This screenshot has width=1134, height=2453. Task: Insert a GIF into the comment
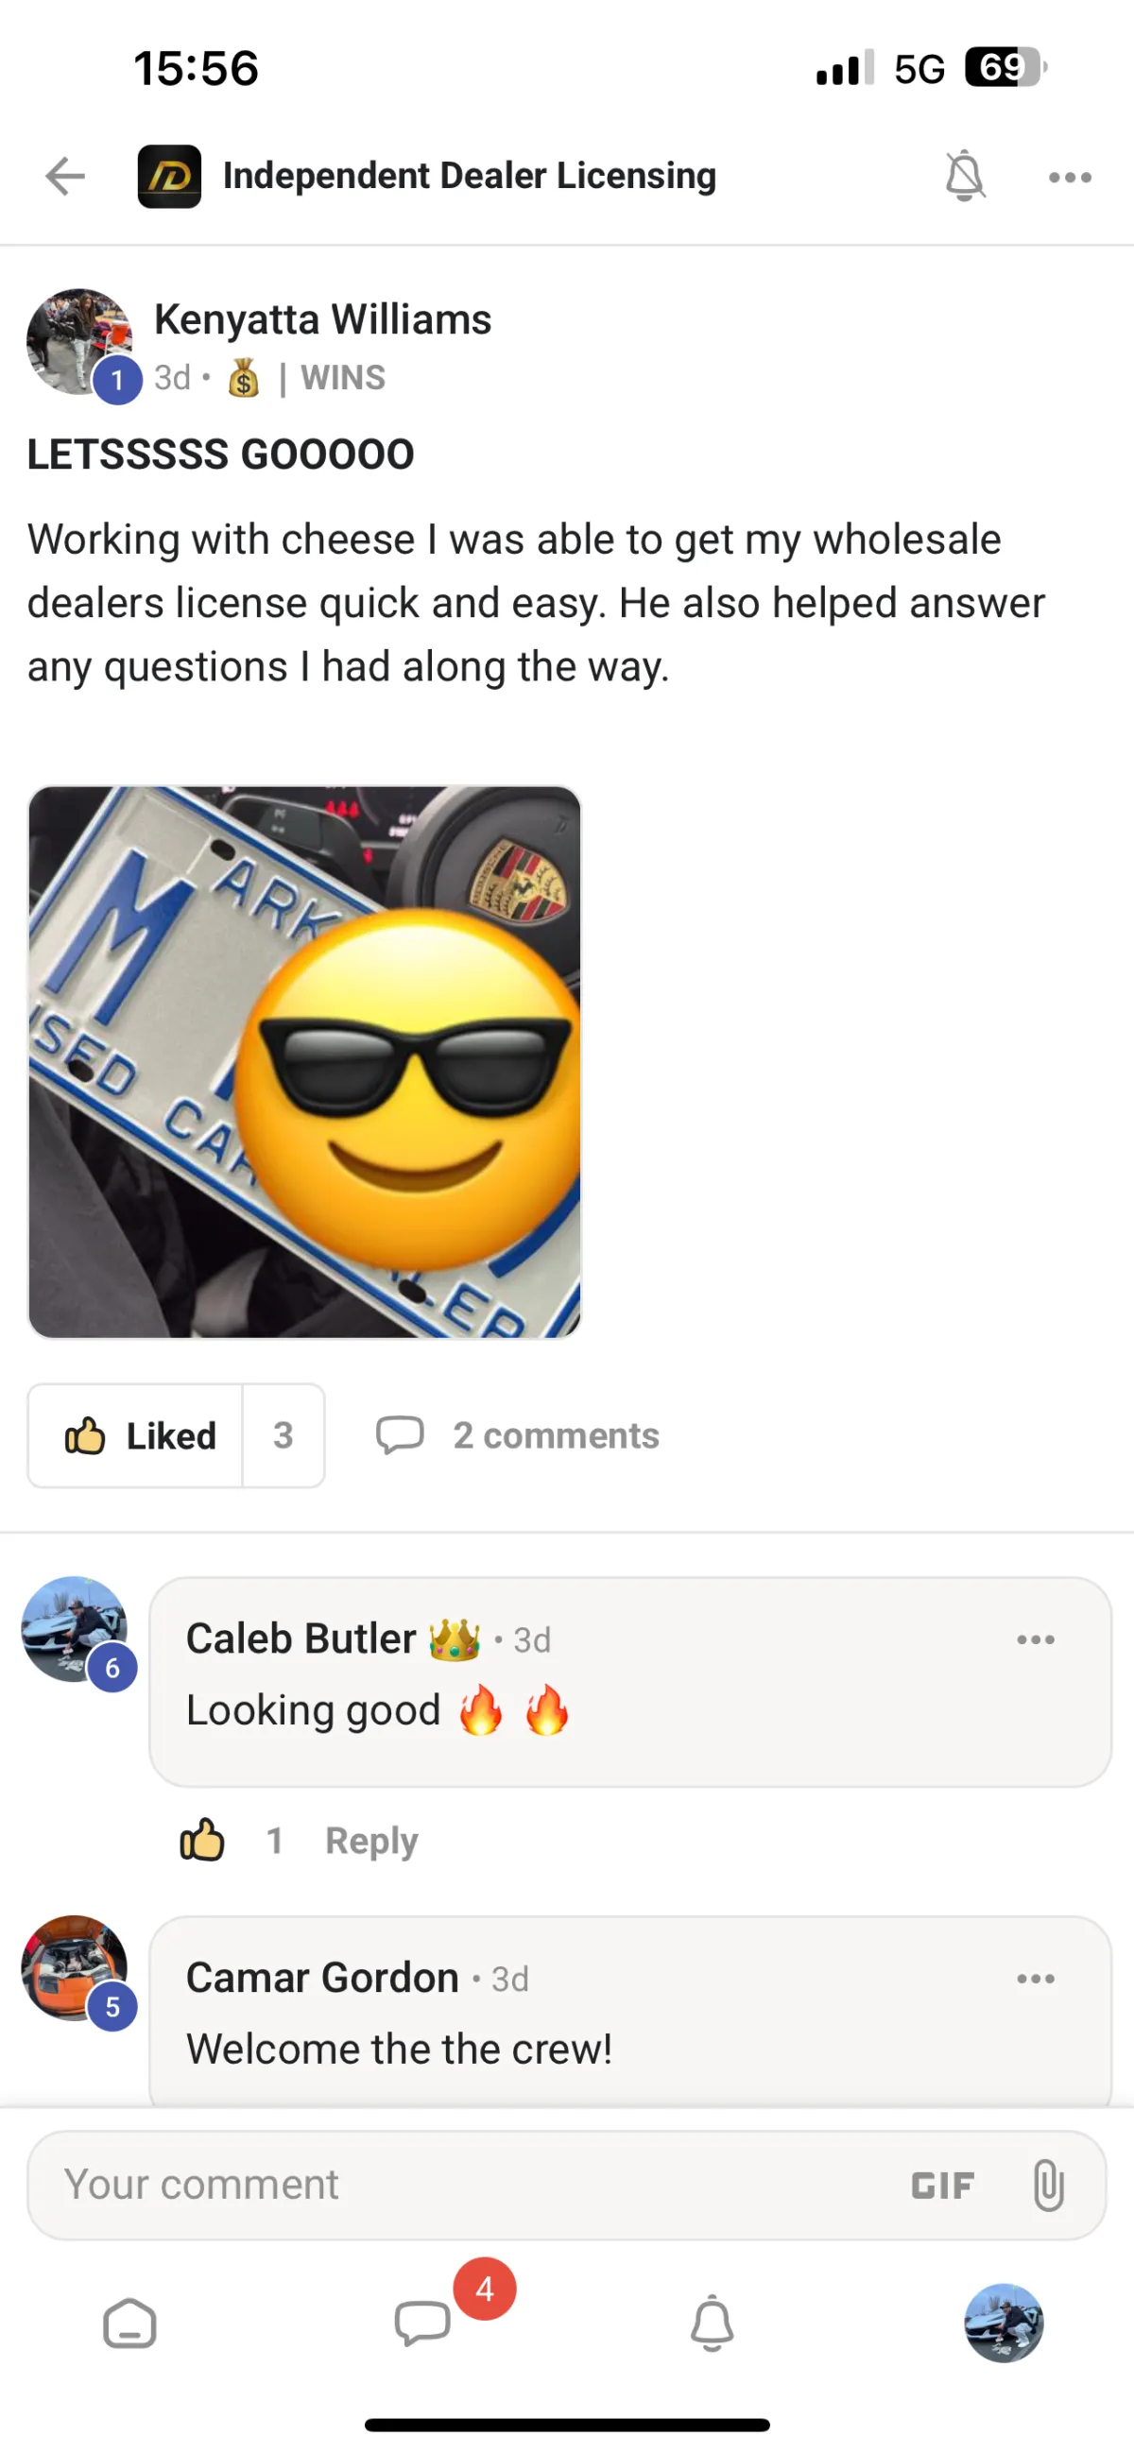click(x=942, y=2186)
